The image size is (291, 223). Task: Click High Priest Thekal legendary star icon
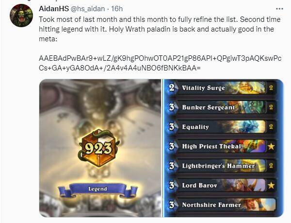pyautogui.click(x=271, y=146)
